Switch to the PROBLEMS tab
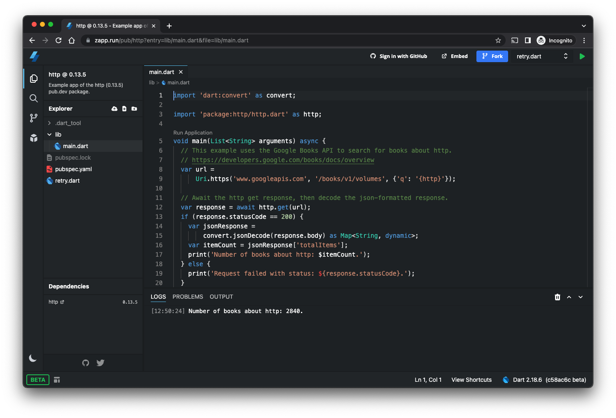The image size is (616, 418). coord(188,297)
